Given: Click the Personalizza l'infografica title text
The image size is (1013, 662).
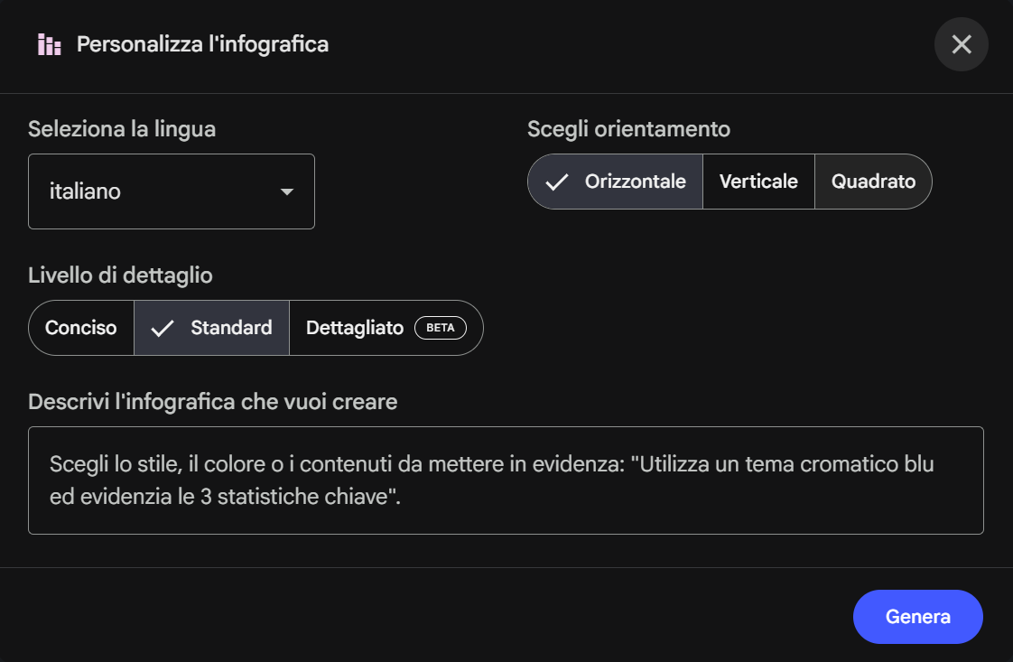Looking at the screenshot, I should [202, 44].
